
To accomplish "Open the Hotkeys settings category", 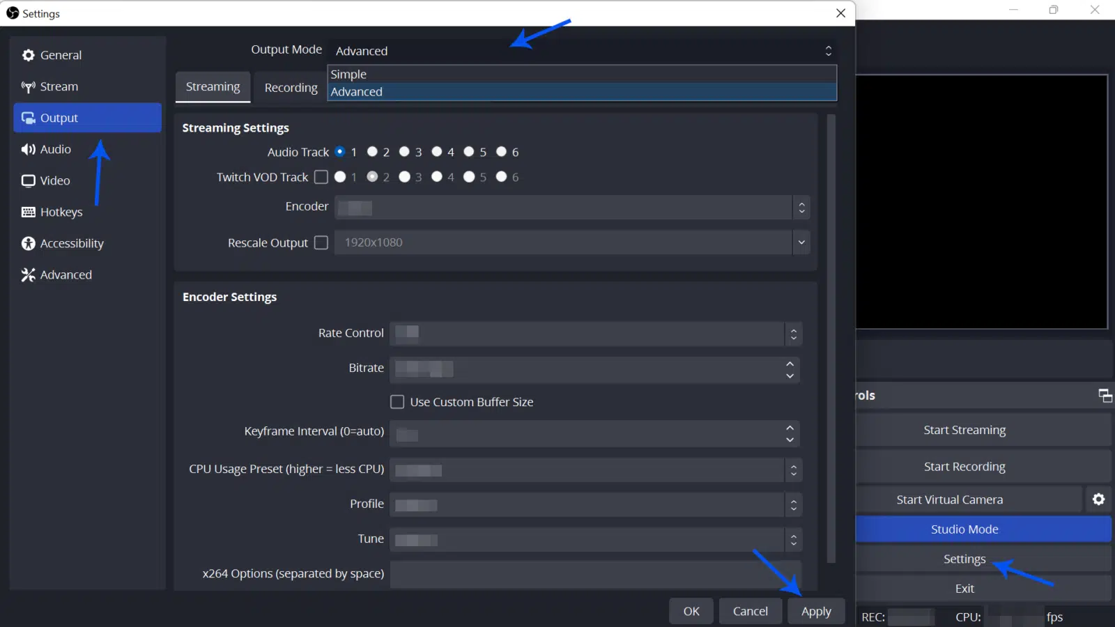I will (x=87, y=212).
